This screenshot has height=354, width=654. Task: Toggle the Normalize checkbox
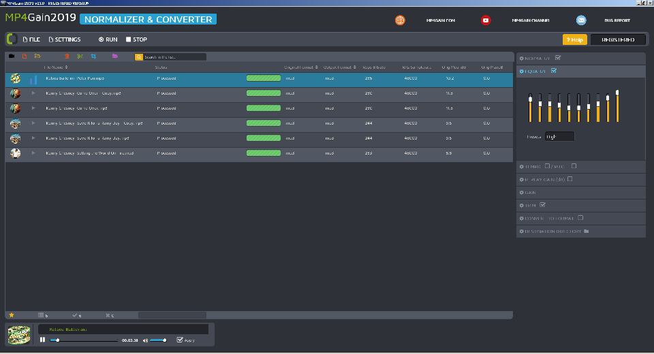tap(558, 58)
